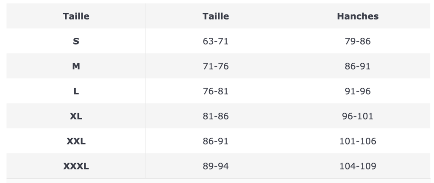This screenshot has height=183, width=434.
Task: Click the Taille header above 63-71
Action: click(x=216, y=17)
